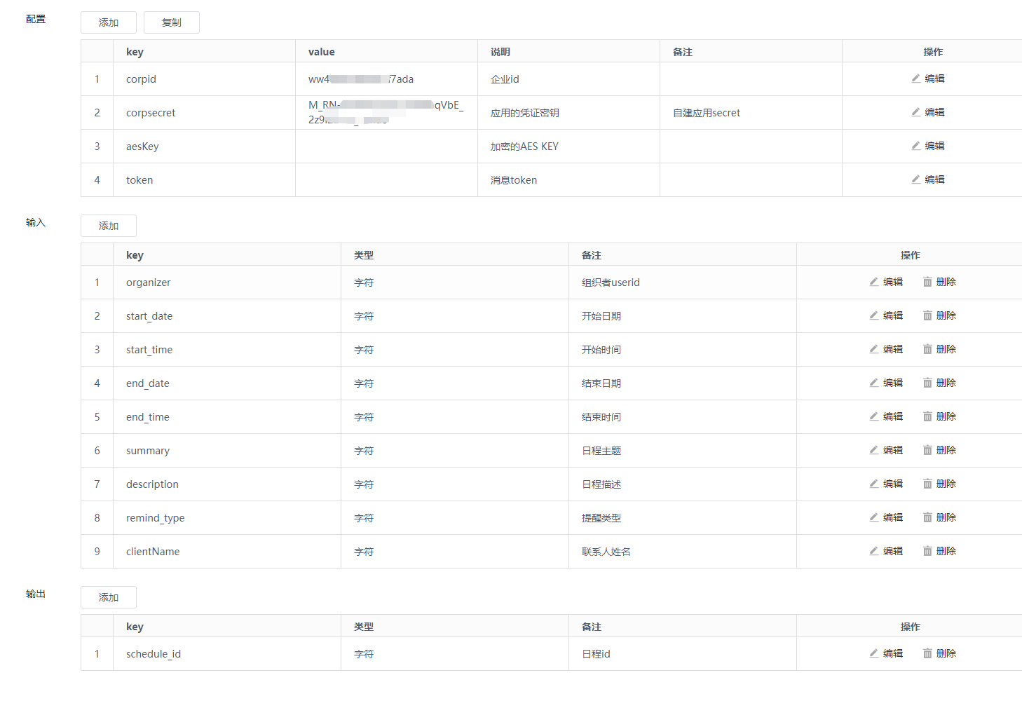Click the pencil edit icon for schedule_id

(873, 653)
